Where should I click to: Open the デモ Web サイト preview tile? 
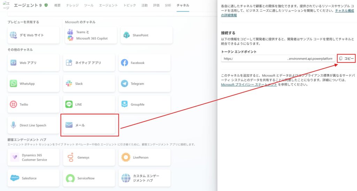point(33,35)
